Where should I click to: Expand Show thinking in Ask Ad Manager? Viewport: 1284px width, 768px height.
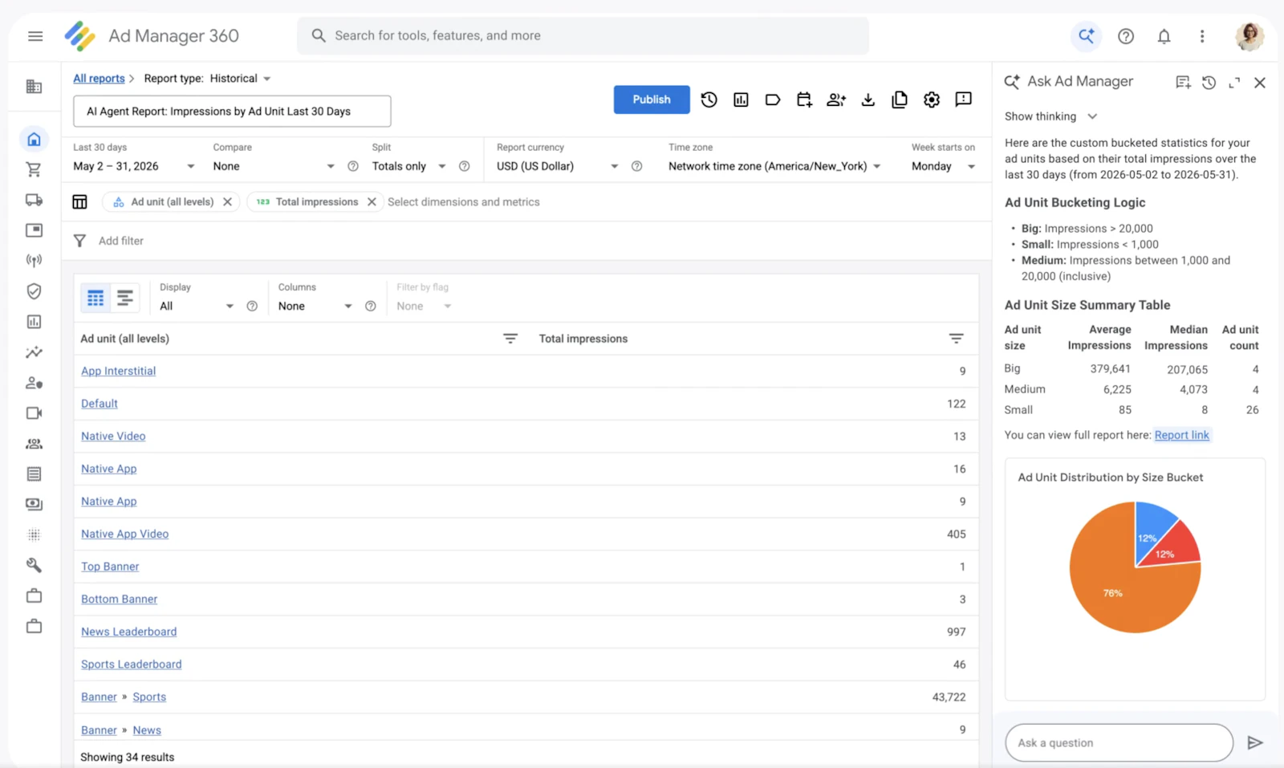click(x=1050, y=116)
